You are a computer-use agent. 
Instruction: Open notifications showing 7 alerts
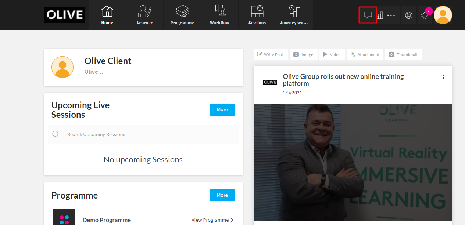(425, 15)
